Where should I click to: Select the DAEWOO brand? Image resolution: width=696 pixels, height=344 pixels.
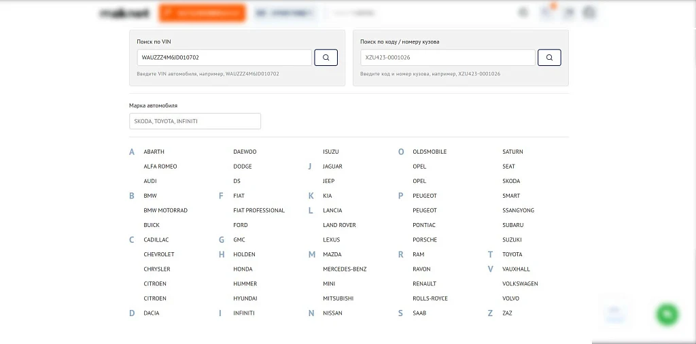245,152
